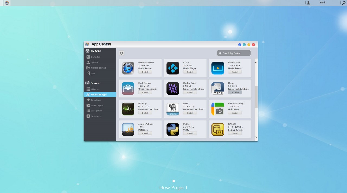Screen dimensions: 347x193
Task: Click the teal help button in title bar
Action: (244, 45)
